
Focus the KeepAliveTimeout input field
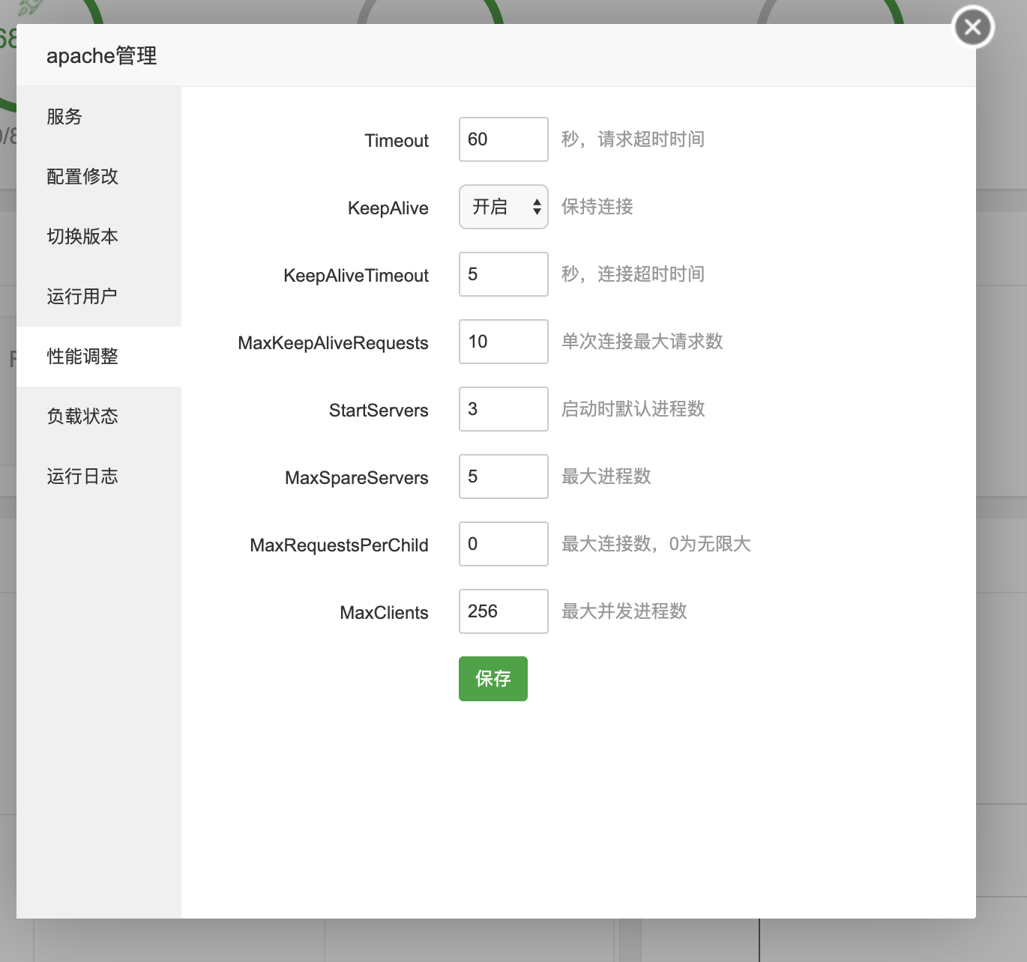coord(504,274)
